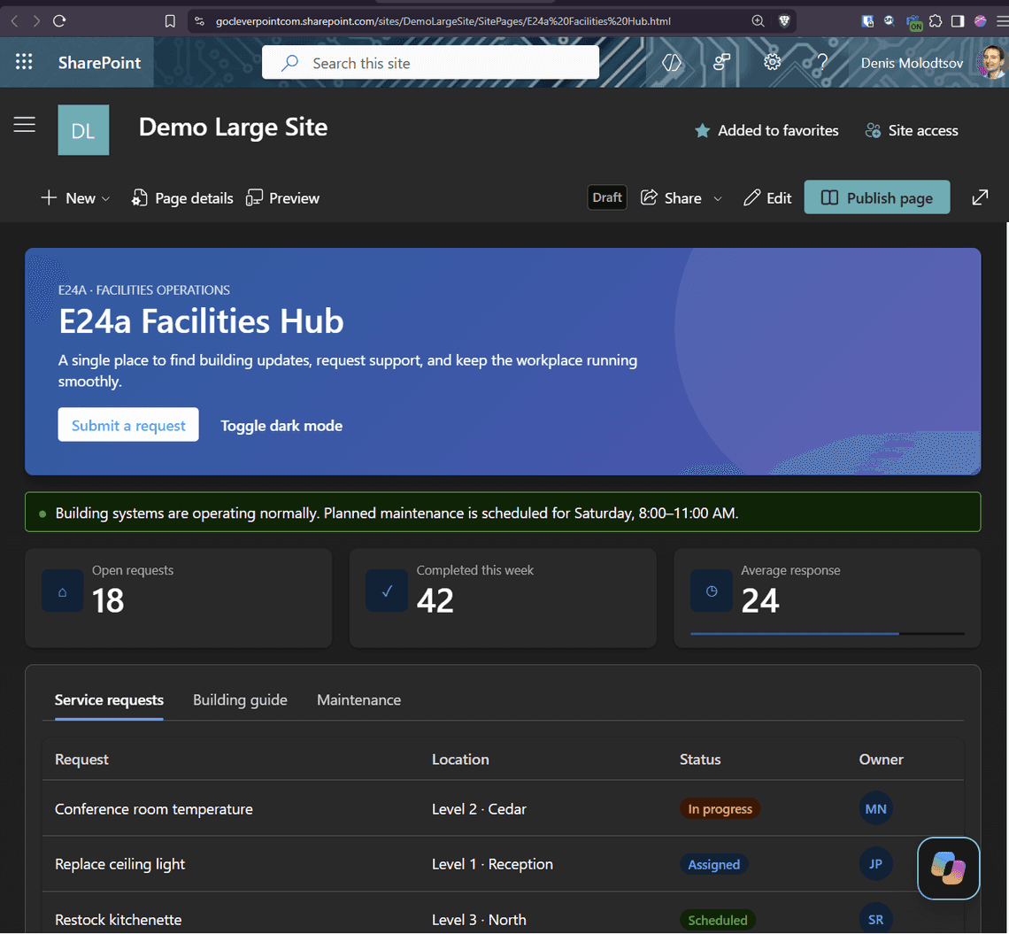Share the page

[x=671, y=198]
